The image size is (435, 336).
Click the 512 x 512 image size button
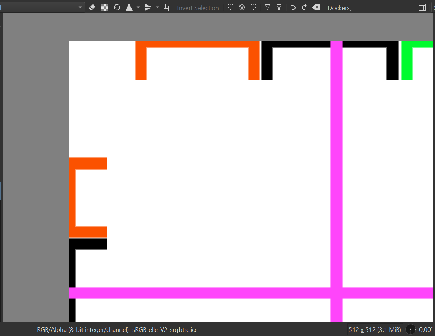click(375, 329)
